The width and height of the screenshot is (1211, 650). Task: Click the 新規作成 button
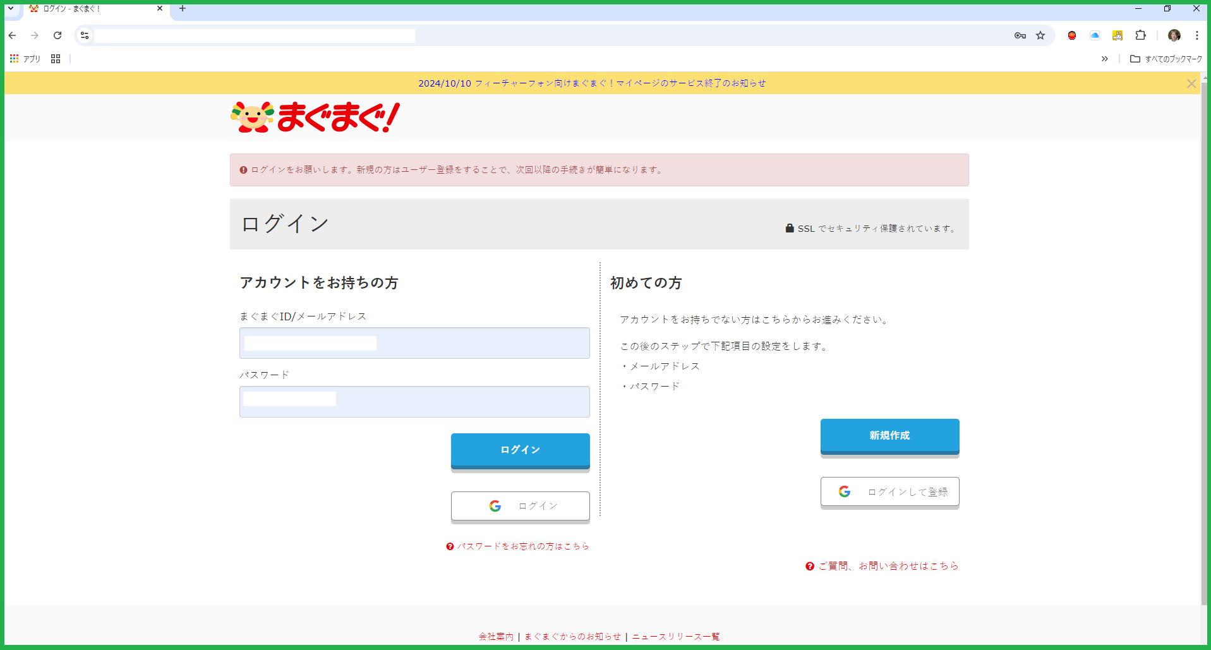[890, 436]
